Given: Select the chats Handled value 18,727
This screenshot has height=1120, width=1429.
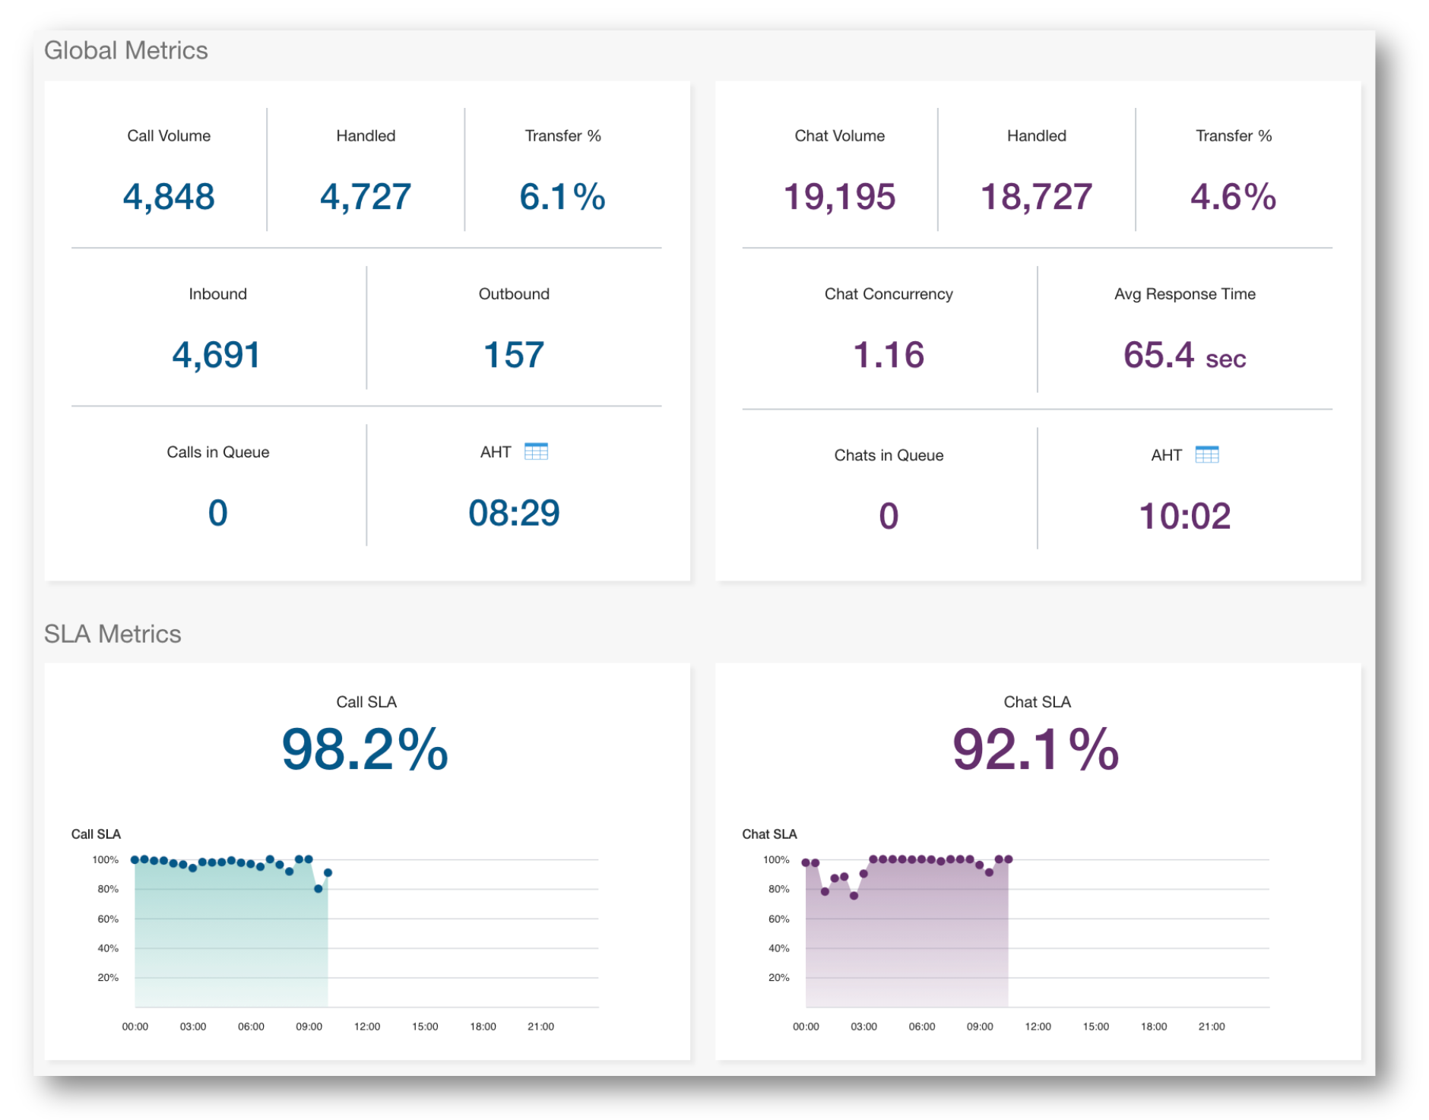Looking at the screenshot, I should pyautogui.click(x=1036, y=197).
